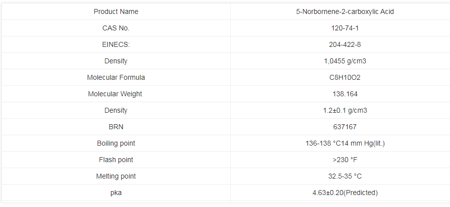Click the CAS No. label
The height and width of the screenshot is (207, 450).
pos(116,28)
